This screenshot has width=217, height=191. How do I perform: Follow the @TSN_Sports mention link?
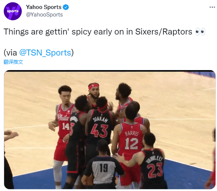45,53
